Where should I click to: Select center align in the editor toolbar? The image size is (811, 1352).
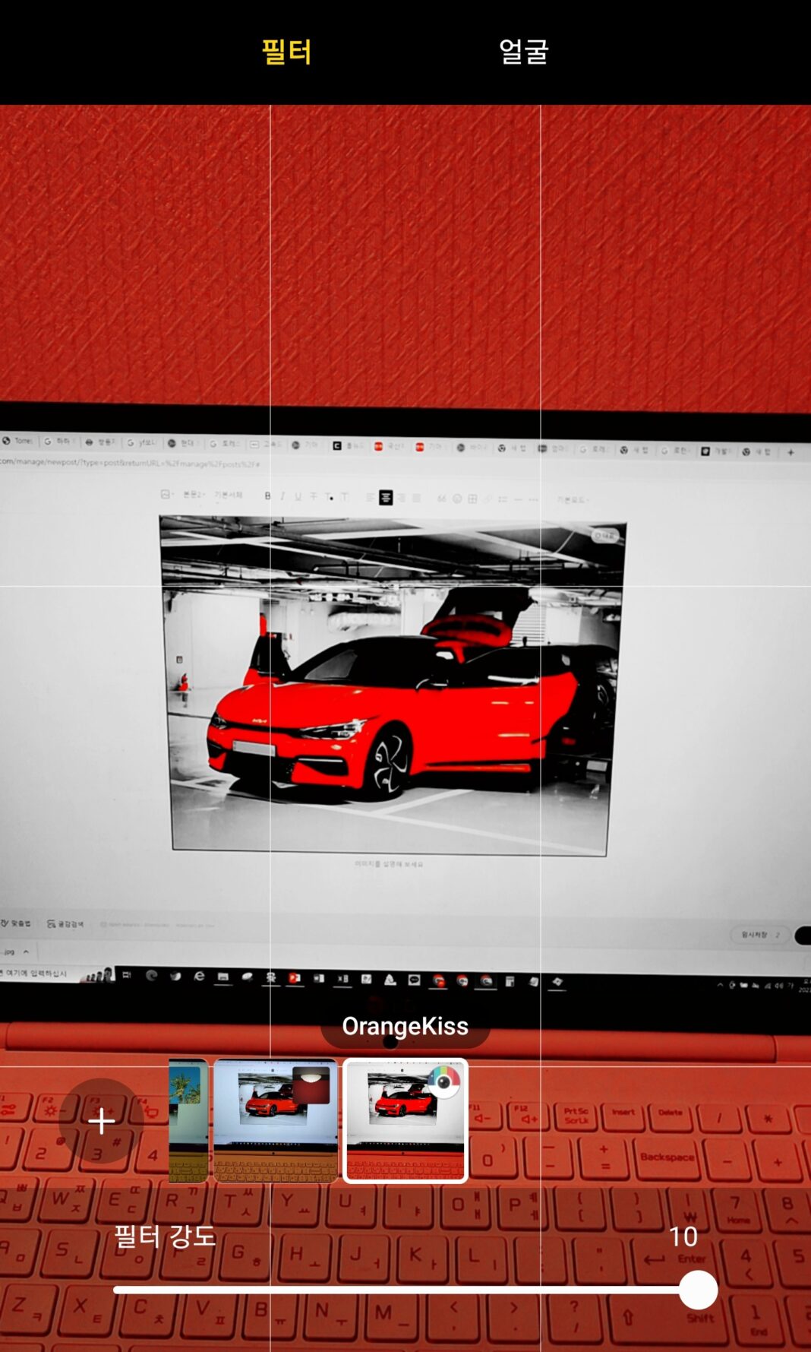coord(386,498)
